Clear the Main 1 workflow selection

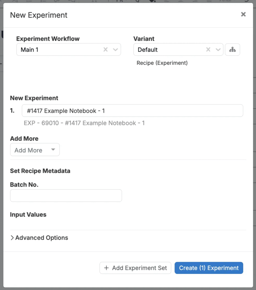[106, 50]
